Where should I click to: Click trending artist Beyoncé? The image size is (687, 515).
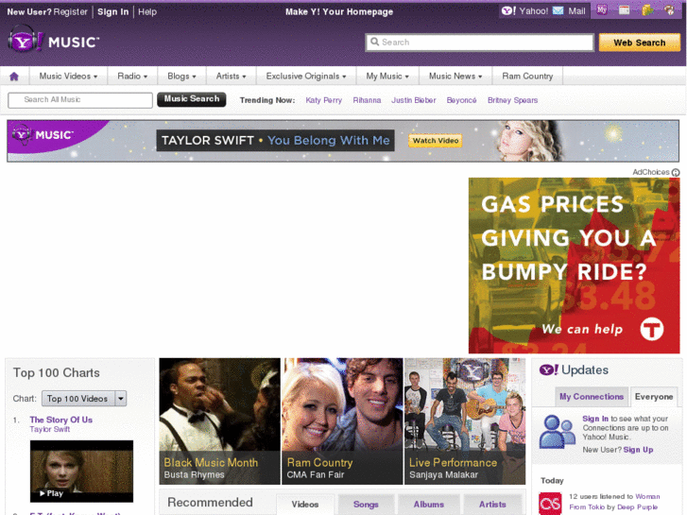[x=461, y=100]
